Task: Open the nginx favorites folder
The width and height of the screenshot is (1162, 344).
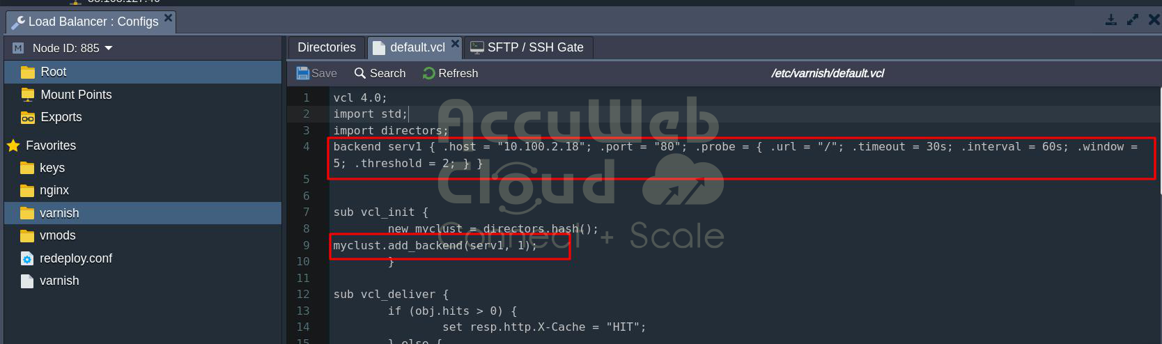Action: pos(54,190)
